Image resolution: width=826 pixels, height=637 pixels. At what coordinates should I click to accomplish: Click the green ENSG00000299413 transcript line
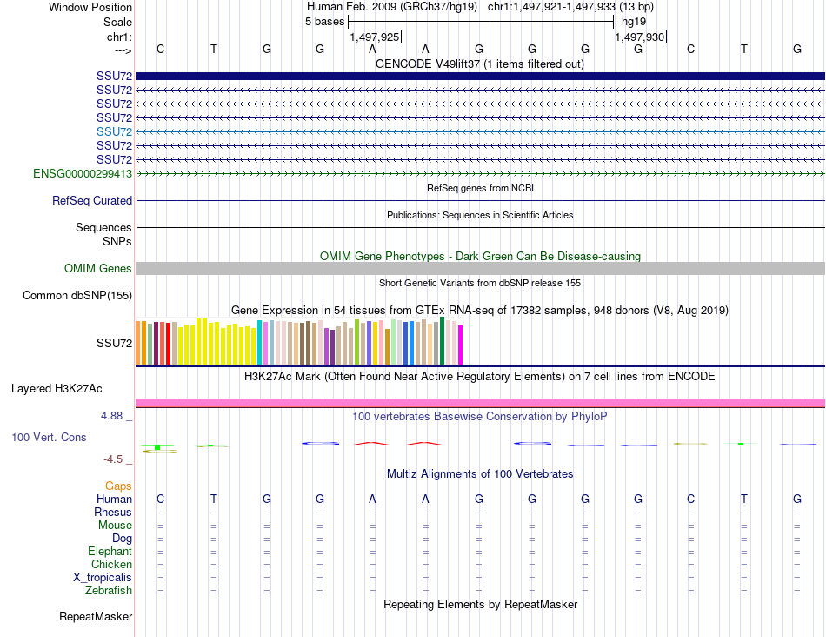[x=480, y=173]
